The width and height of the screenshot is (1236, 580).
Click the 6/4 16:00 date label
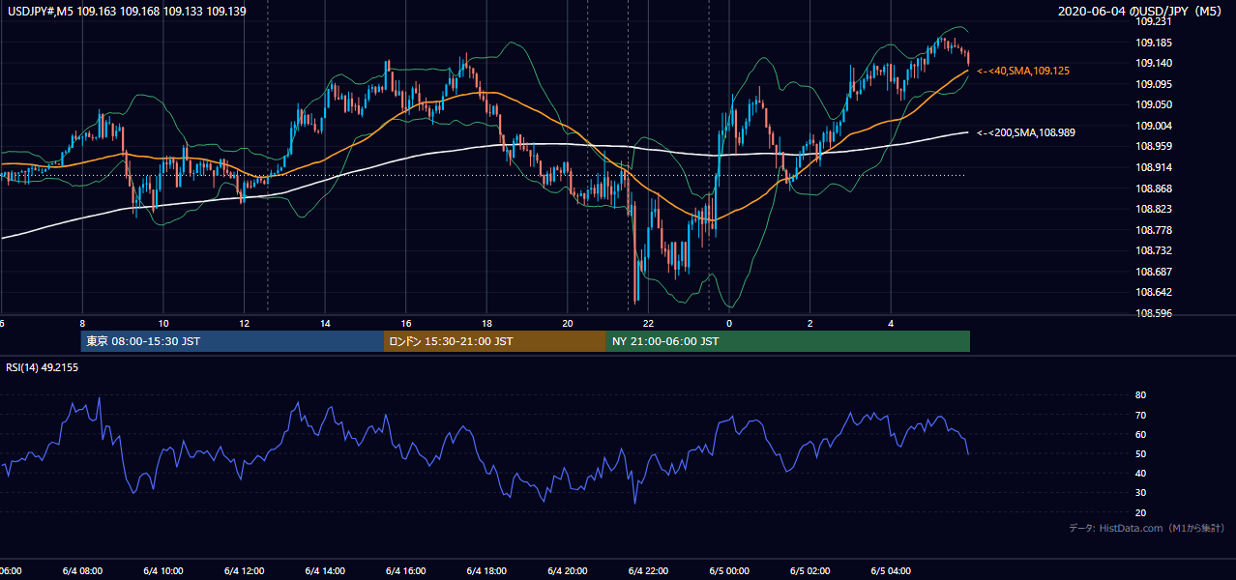(406, 571)
